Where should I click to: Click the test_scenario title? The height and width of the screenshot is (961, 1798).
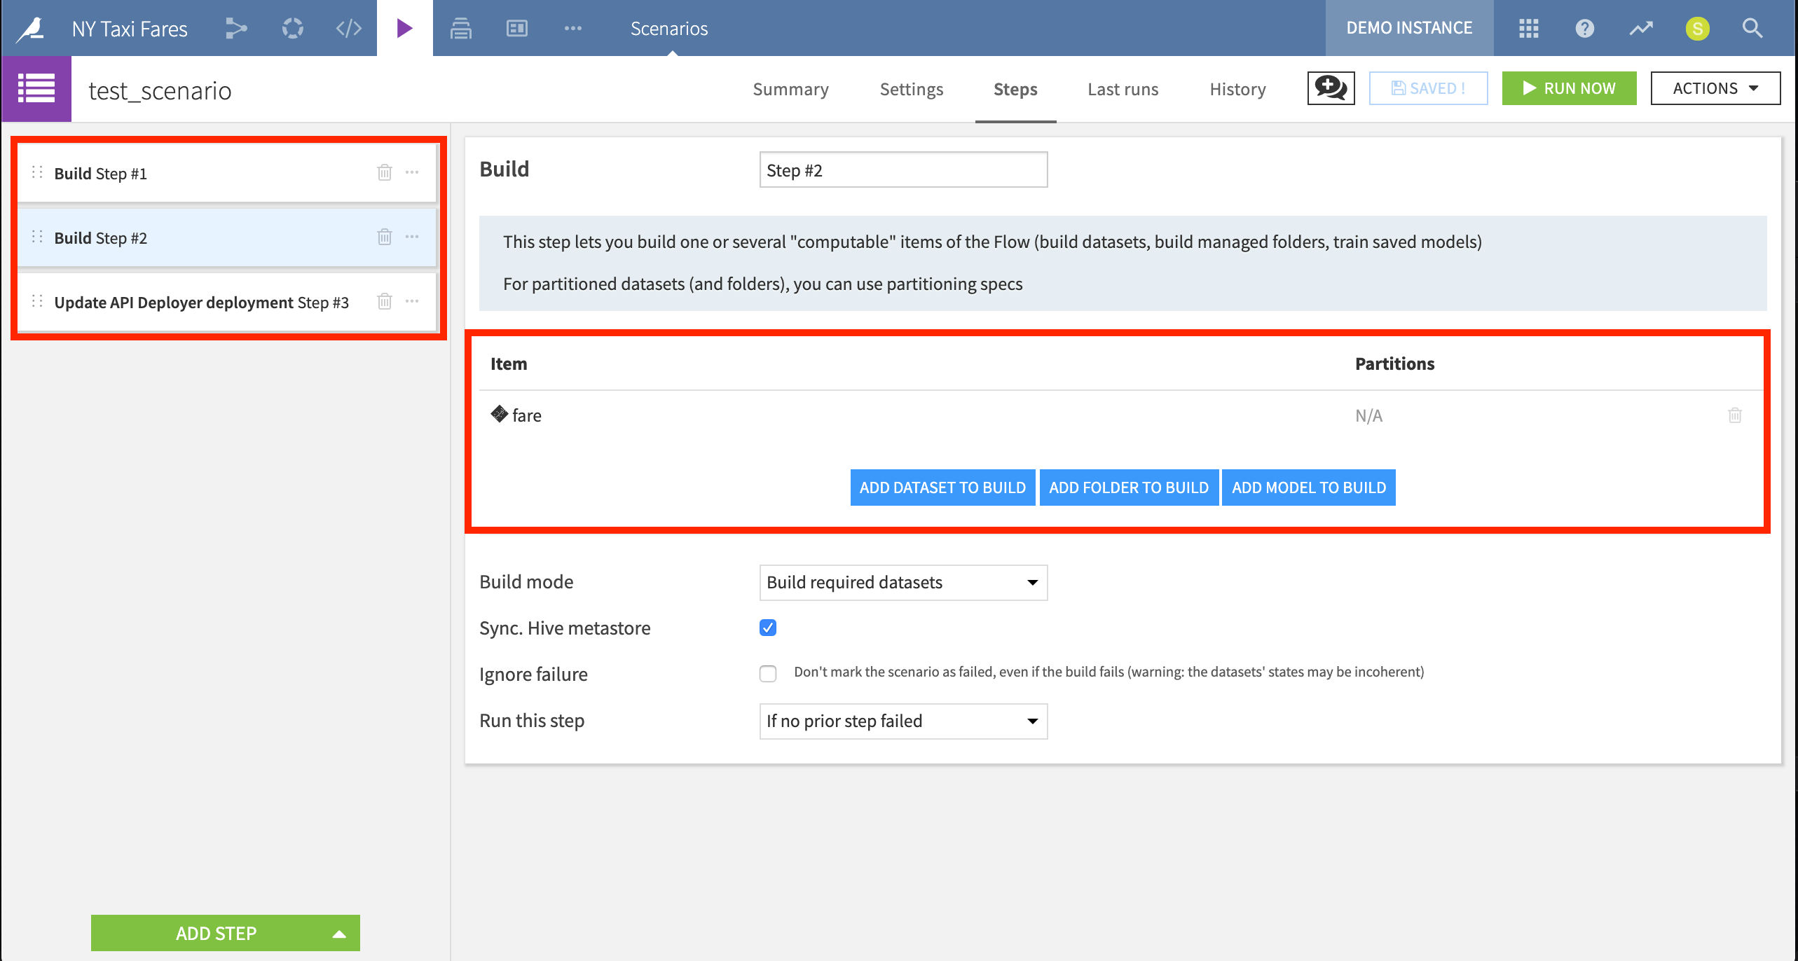[160, 90]
